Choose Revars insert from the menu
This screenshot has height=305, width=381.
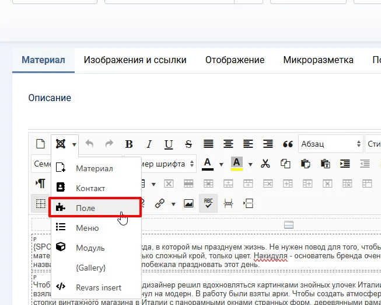tap(96, 287)
